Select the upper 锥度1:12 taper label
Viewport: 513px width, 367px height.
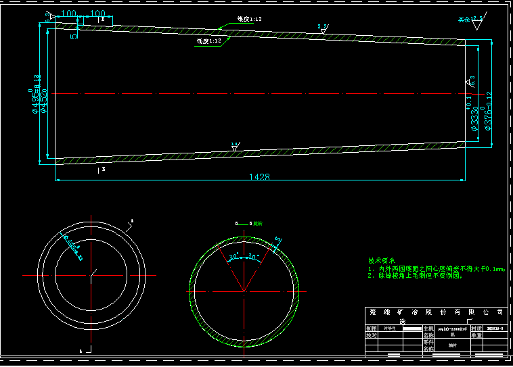point(248,20)
